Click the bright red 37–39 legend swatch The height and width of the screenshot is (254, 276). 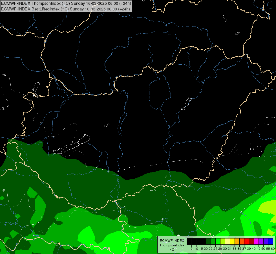point(247,241)
